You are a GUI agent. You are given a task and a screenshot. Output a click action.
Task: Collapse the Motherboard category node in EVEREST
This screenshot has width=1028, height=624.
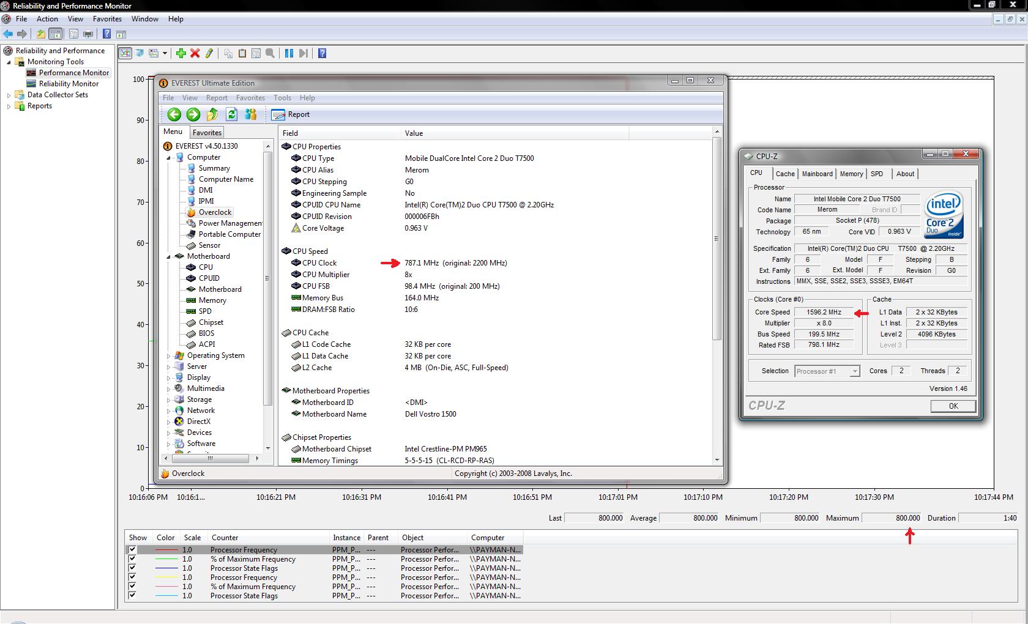pos(169,256)
